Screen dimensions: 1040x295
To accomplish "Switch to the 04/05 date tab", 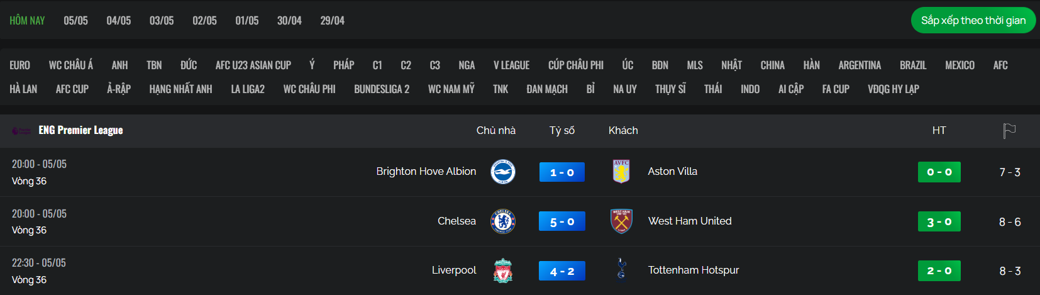I will coord(119,21).
